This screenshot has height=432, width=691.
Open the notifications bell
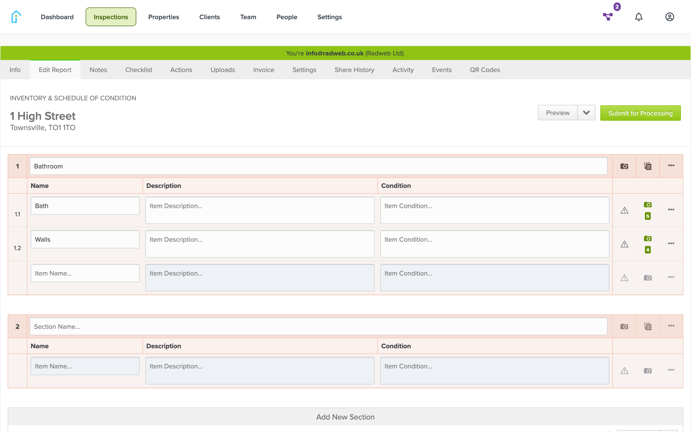(x=638, y=17)
